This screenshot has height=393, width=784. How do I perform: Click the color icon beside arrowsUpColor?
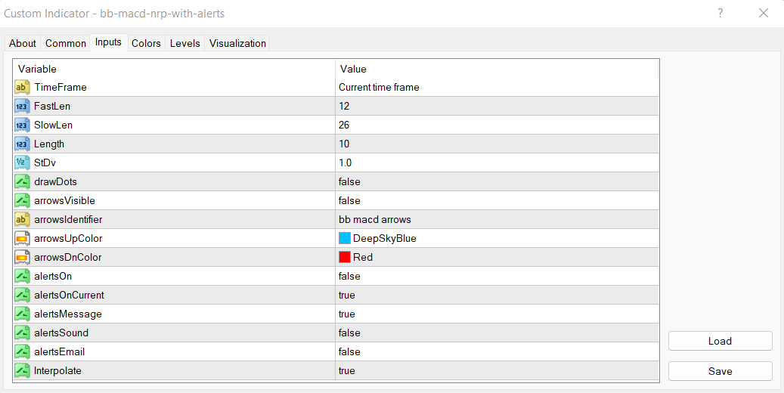click(22, 238)
